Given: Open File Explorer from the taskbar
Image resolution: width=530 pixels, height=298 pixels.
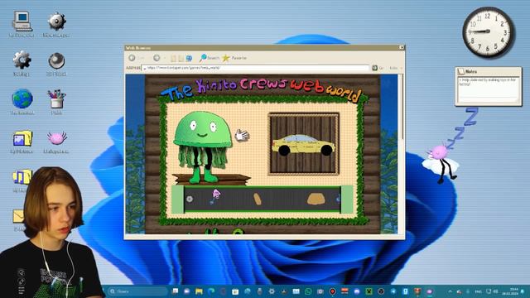Looking at the screenshot, I should pyautogui.click(x=199, y=291).
